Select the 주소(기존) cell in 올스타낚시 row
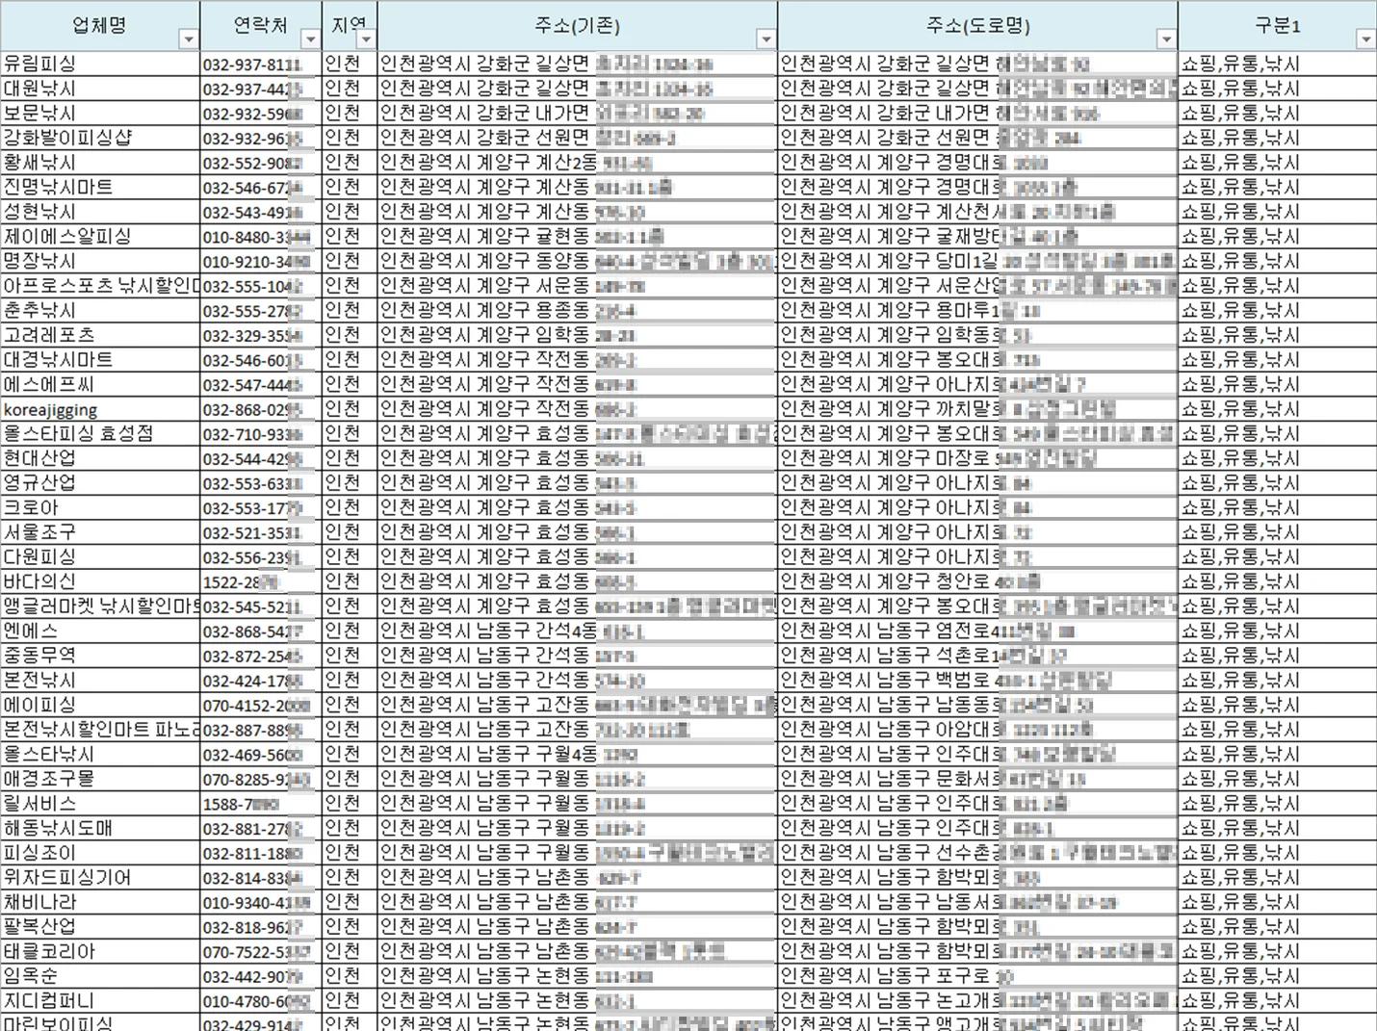Image resolution: width=1377 pixels, height=1031 pixels. (578, 754)
